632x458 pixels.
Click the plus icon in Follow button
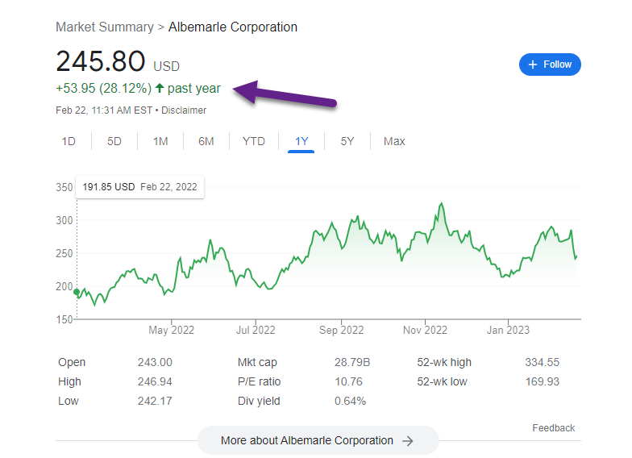coord(532,65)
